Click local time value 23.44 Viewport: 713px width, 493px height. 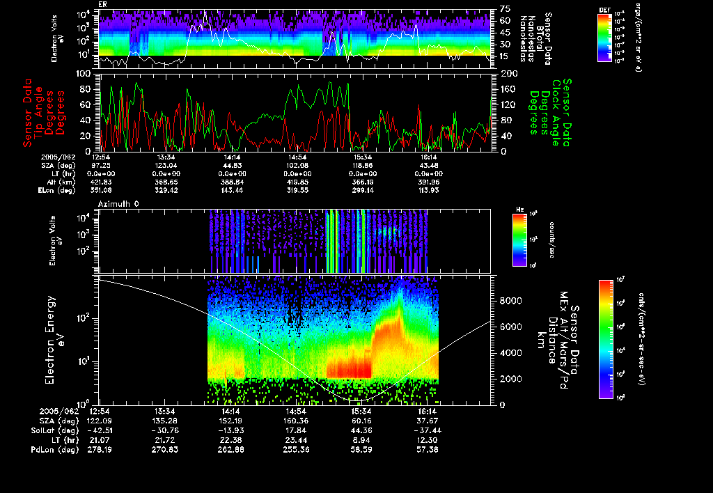(x=296, y=440)
